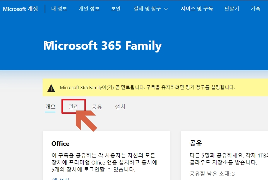
Task: Open 서비스 및 구독 in the navigation
Action: click(197, 8)
